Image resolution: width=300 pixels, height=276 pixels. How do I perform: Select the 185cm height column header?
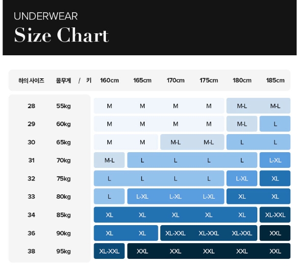click(275, 80)
